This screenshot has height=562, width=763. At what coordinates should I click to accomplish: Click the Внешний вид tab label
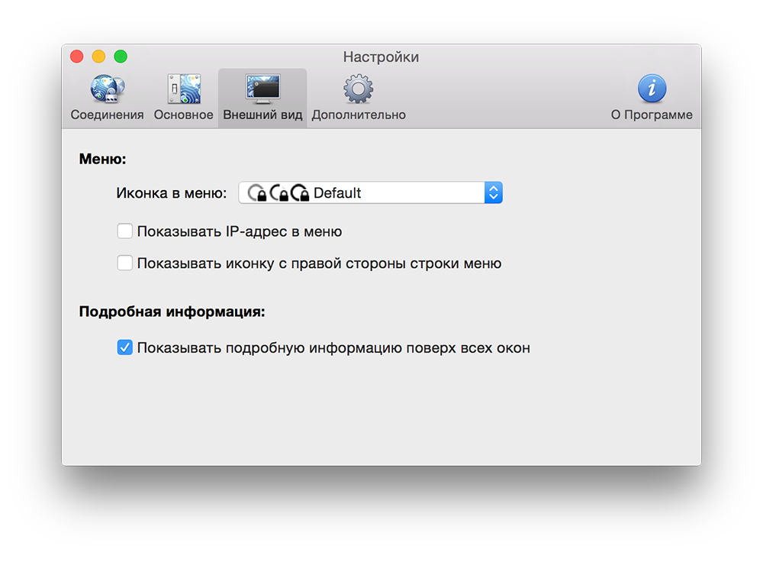pos(262,115)
